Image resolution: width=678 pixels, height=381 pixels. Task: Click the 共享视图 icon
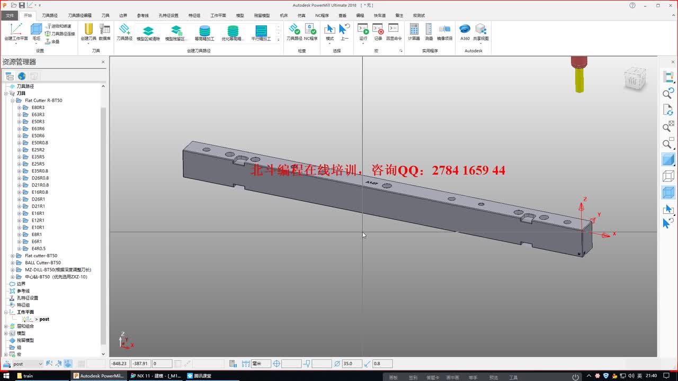click(480, 32)
